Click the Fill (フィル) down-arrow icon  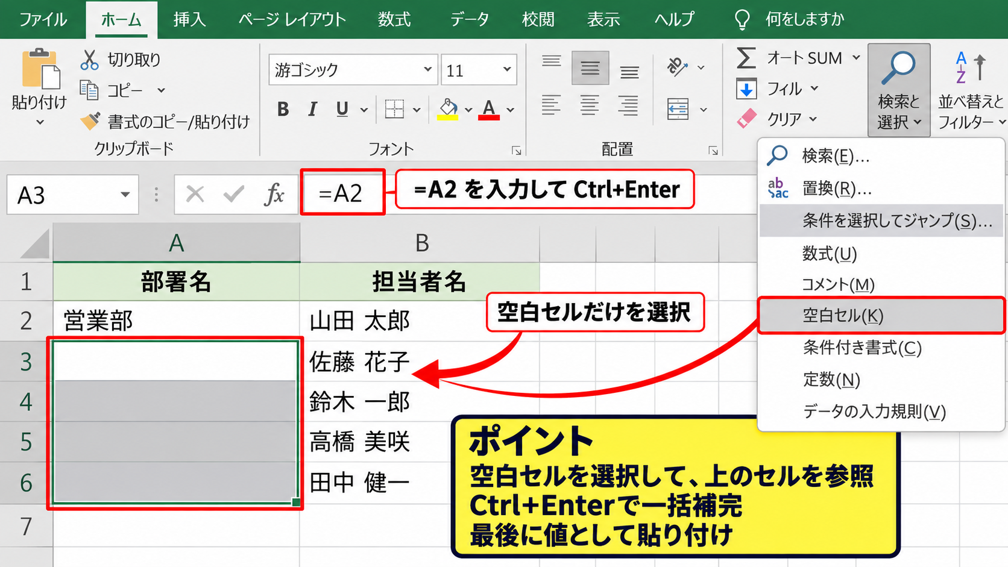click(746, 89)
